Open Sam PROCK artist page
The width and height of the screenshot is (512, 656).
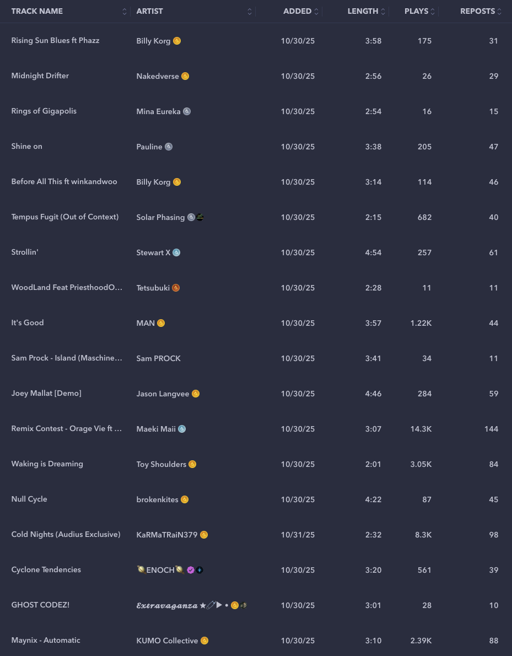pyautogui.click(x=158, y=358)
